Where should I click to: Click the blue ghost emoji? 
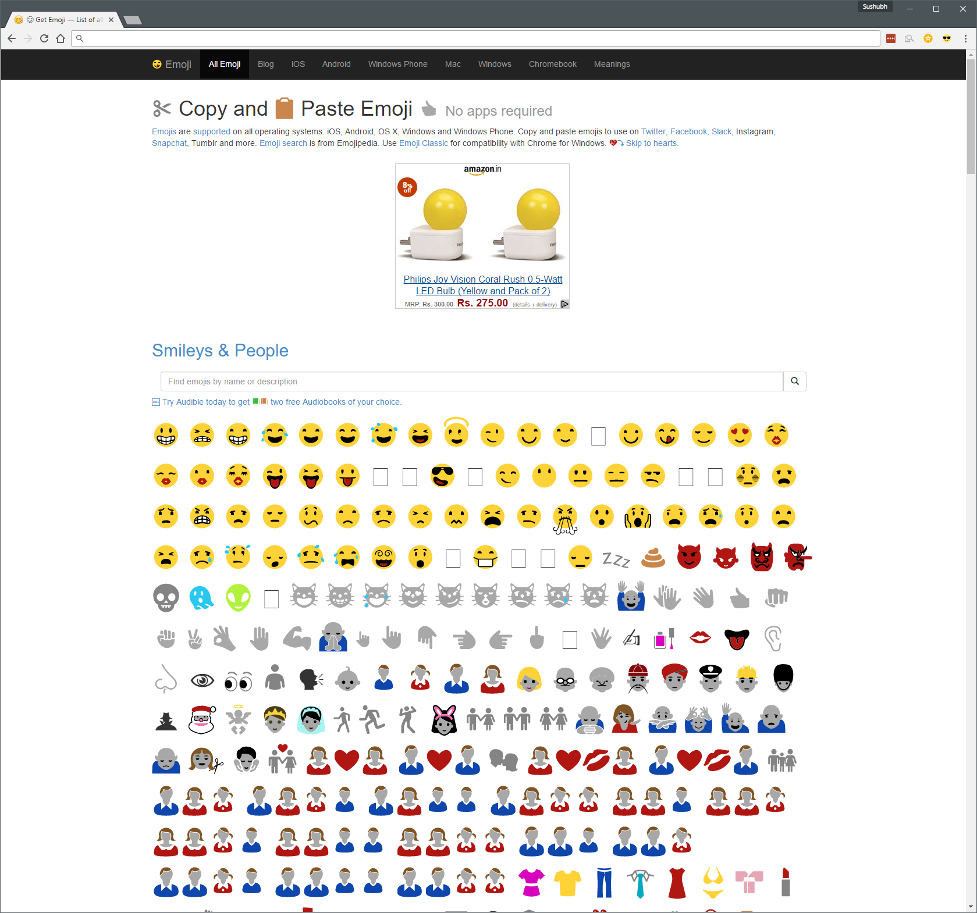pos(201,598)
